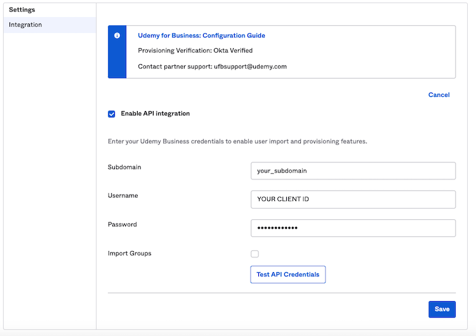
Task: Open the Udemy for Business Configuration Guide
Action: tap(201, 36)
